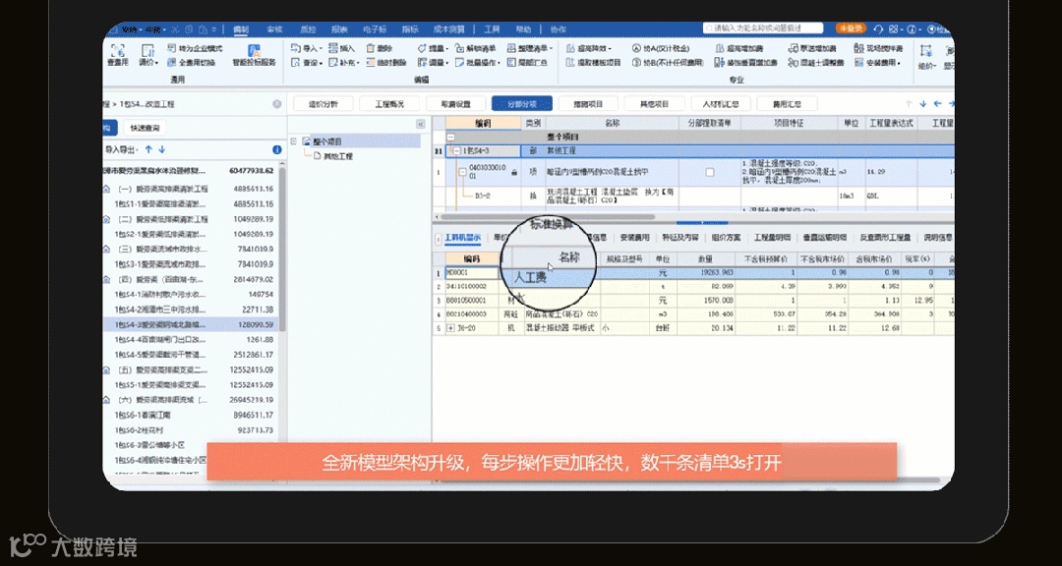Screen dimensions: 1062x566
Task: Click the blue left arrow near 费用汇总
Action: [x=937, y=103]
